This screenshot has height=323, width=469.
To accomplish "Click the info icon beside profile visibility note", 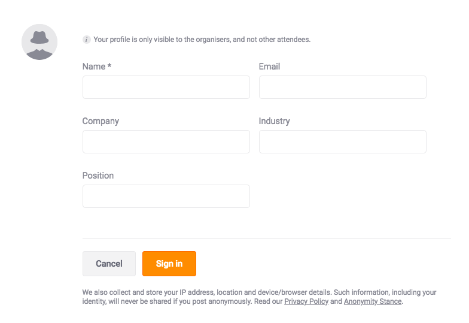I will click(x=86, y=40).
